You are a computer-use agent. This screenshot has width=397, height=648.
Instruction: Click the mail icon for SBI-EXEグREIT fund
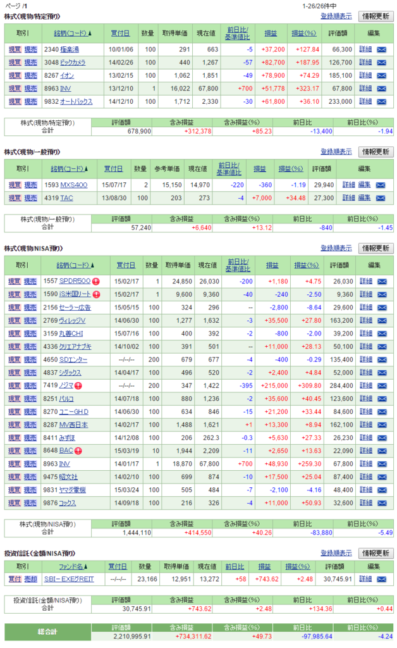(382, 580)
